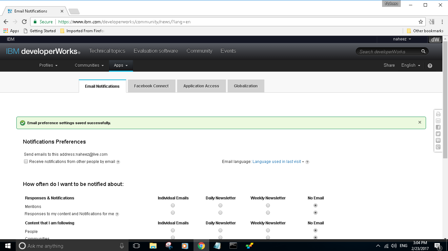Open Action Center notifications icon
The image size is (448, 251).
(x=438, y=246)
